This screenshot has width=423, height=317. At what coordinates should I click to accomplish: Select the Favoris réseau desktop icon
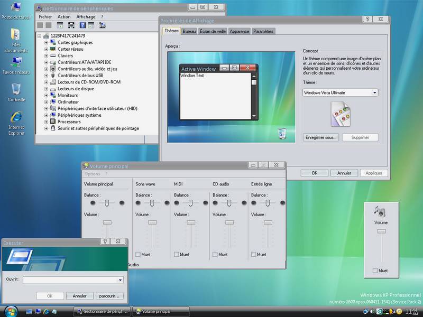click(16, 62)
